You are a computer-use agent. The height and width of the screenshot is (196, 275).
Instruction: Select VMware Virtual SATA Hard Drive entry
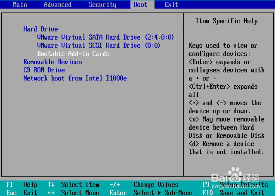click(x=105, y=37)
